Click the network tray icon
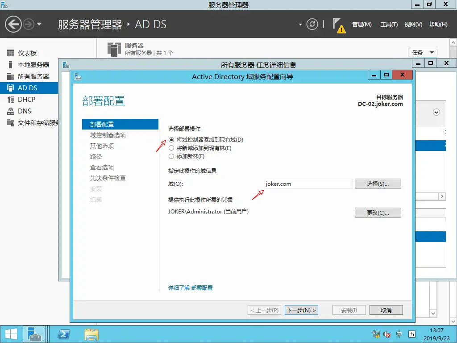Viewport: 457px width, 343px height. pyautogui.click(x=376, y=334)
